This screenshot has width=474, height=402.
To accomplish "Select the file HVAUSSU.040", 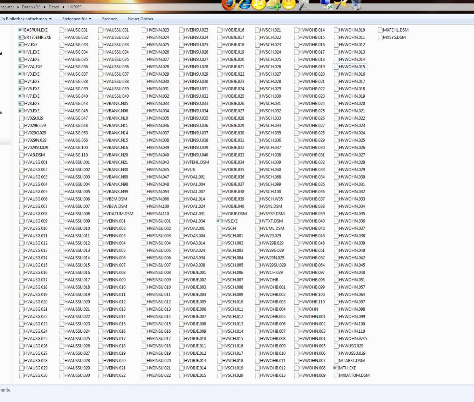I will tap(114, 96).
